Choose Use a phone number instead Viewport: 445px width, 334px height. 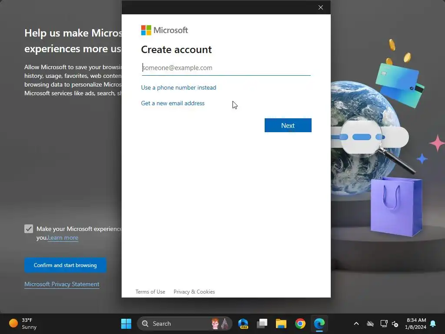coord(179,87)
